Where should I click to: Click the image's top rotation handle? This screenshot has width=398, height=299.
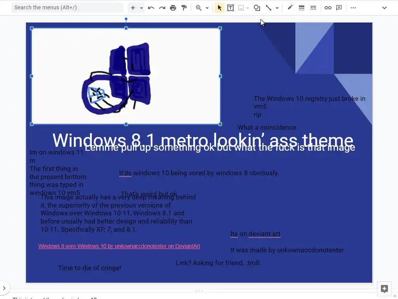coord(126,19)
